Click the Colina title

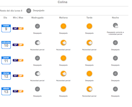click(x=63, y=2)
